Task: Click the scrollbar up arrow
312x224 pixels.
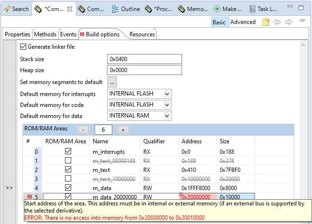Action: (x=303, y=45)
